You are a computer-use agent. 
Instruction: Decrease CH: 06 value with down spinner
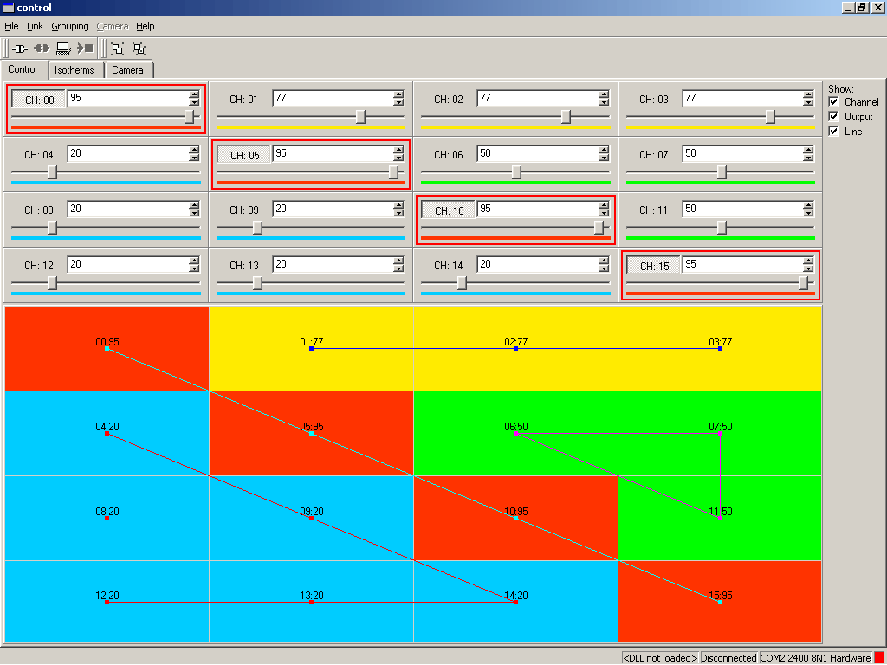604,158
